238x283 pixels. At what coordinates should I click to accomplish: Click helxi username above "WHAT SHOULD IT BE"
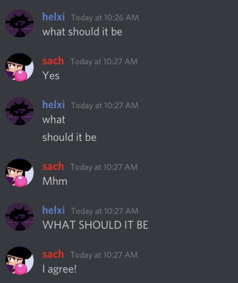click(x=53, y=210)
